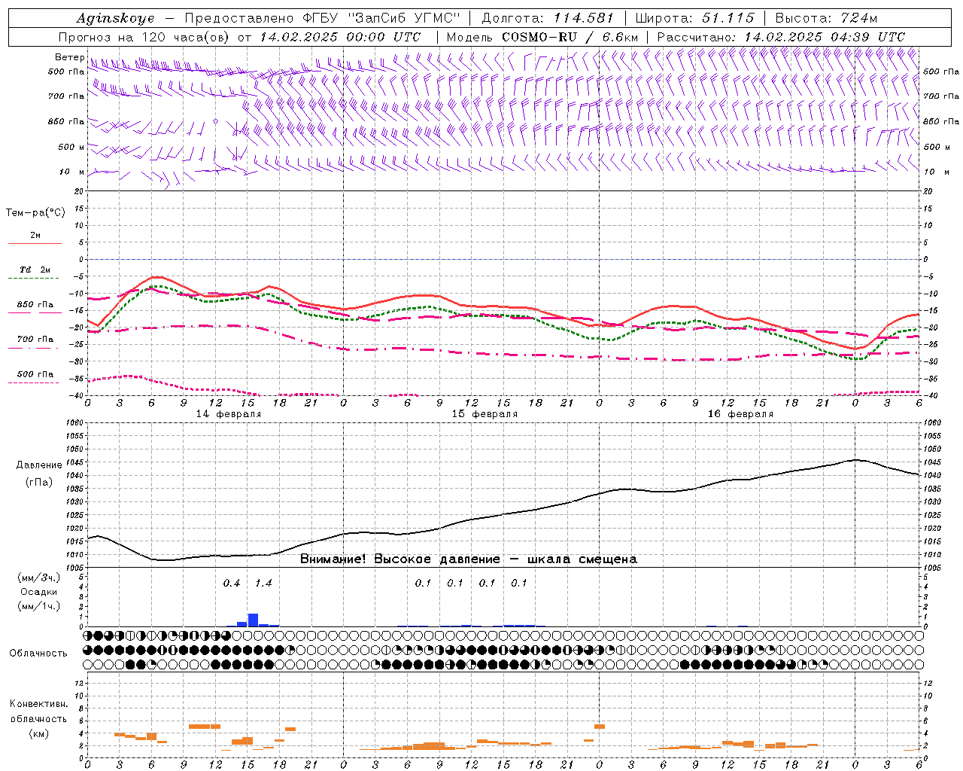The width and height of the screenshot is (963, 771).
Task: Select the provider text "ЗапСиб УГМС"
Action: 403,18
